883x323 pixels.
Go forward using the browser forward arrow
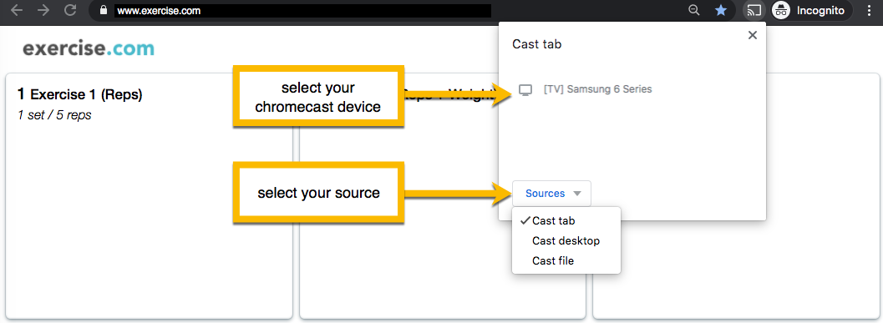pos(43,10)
